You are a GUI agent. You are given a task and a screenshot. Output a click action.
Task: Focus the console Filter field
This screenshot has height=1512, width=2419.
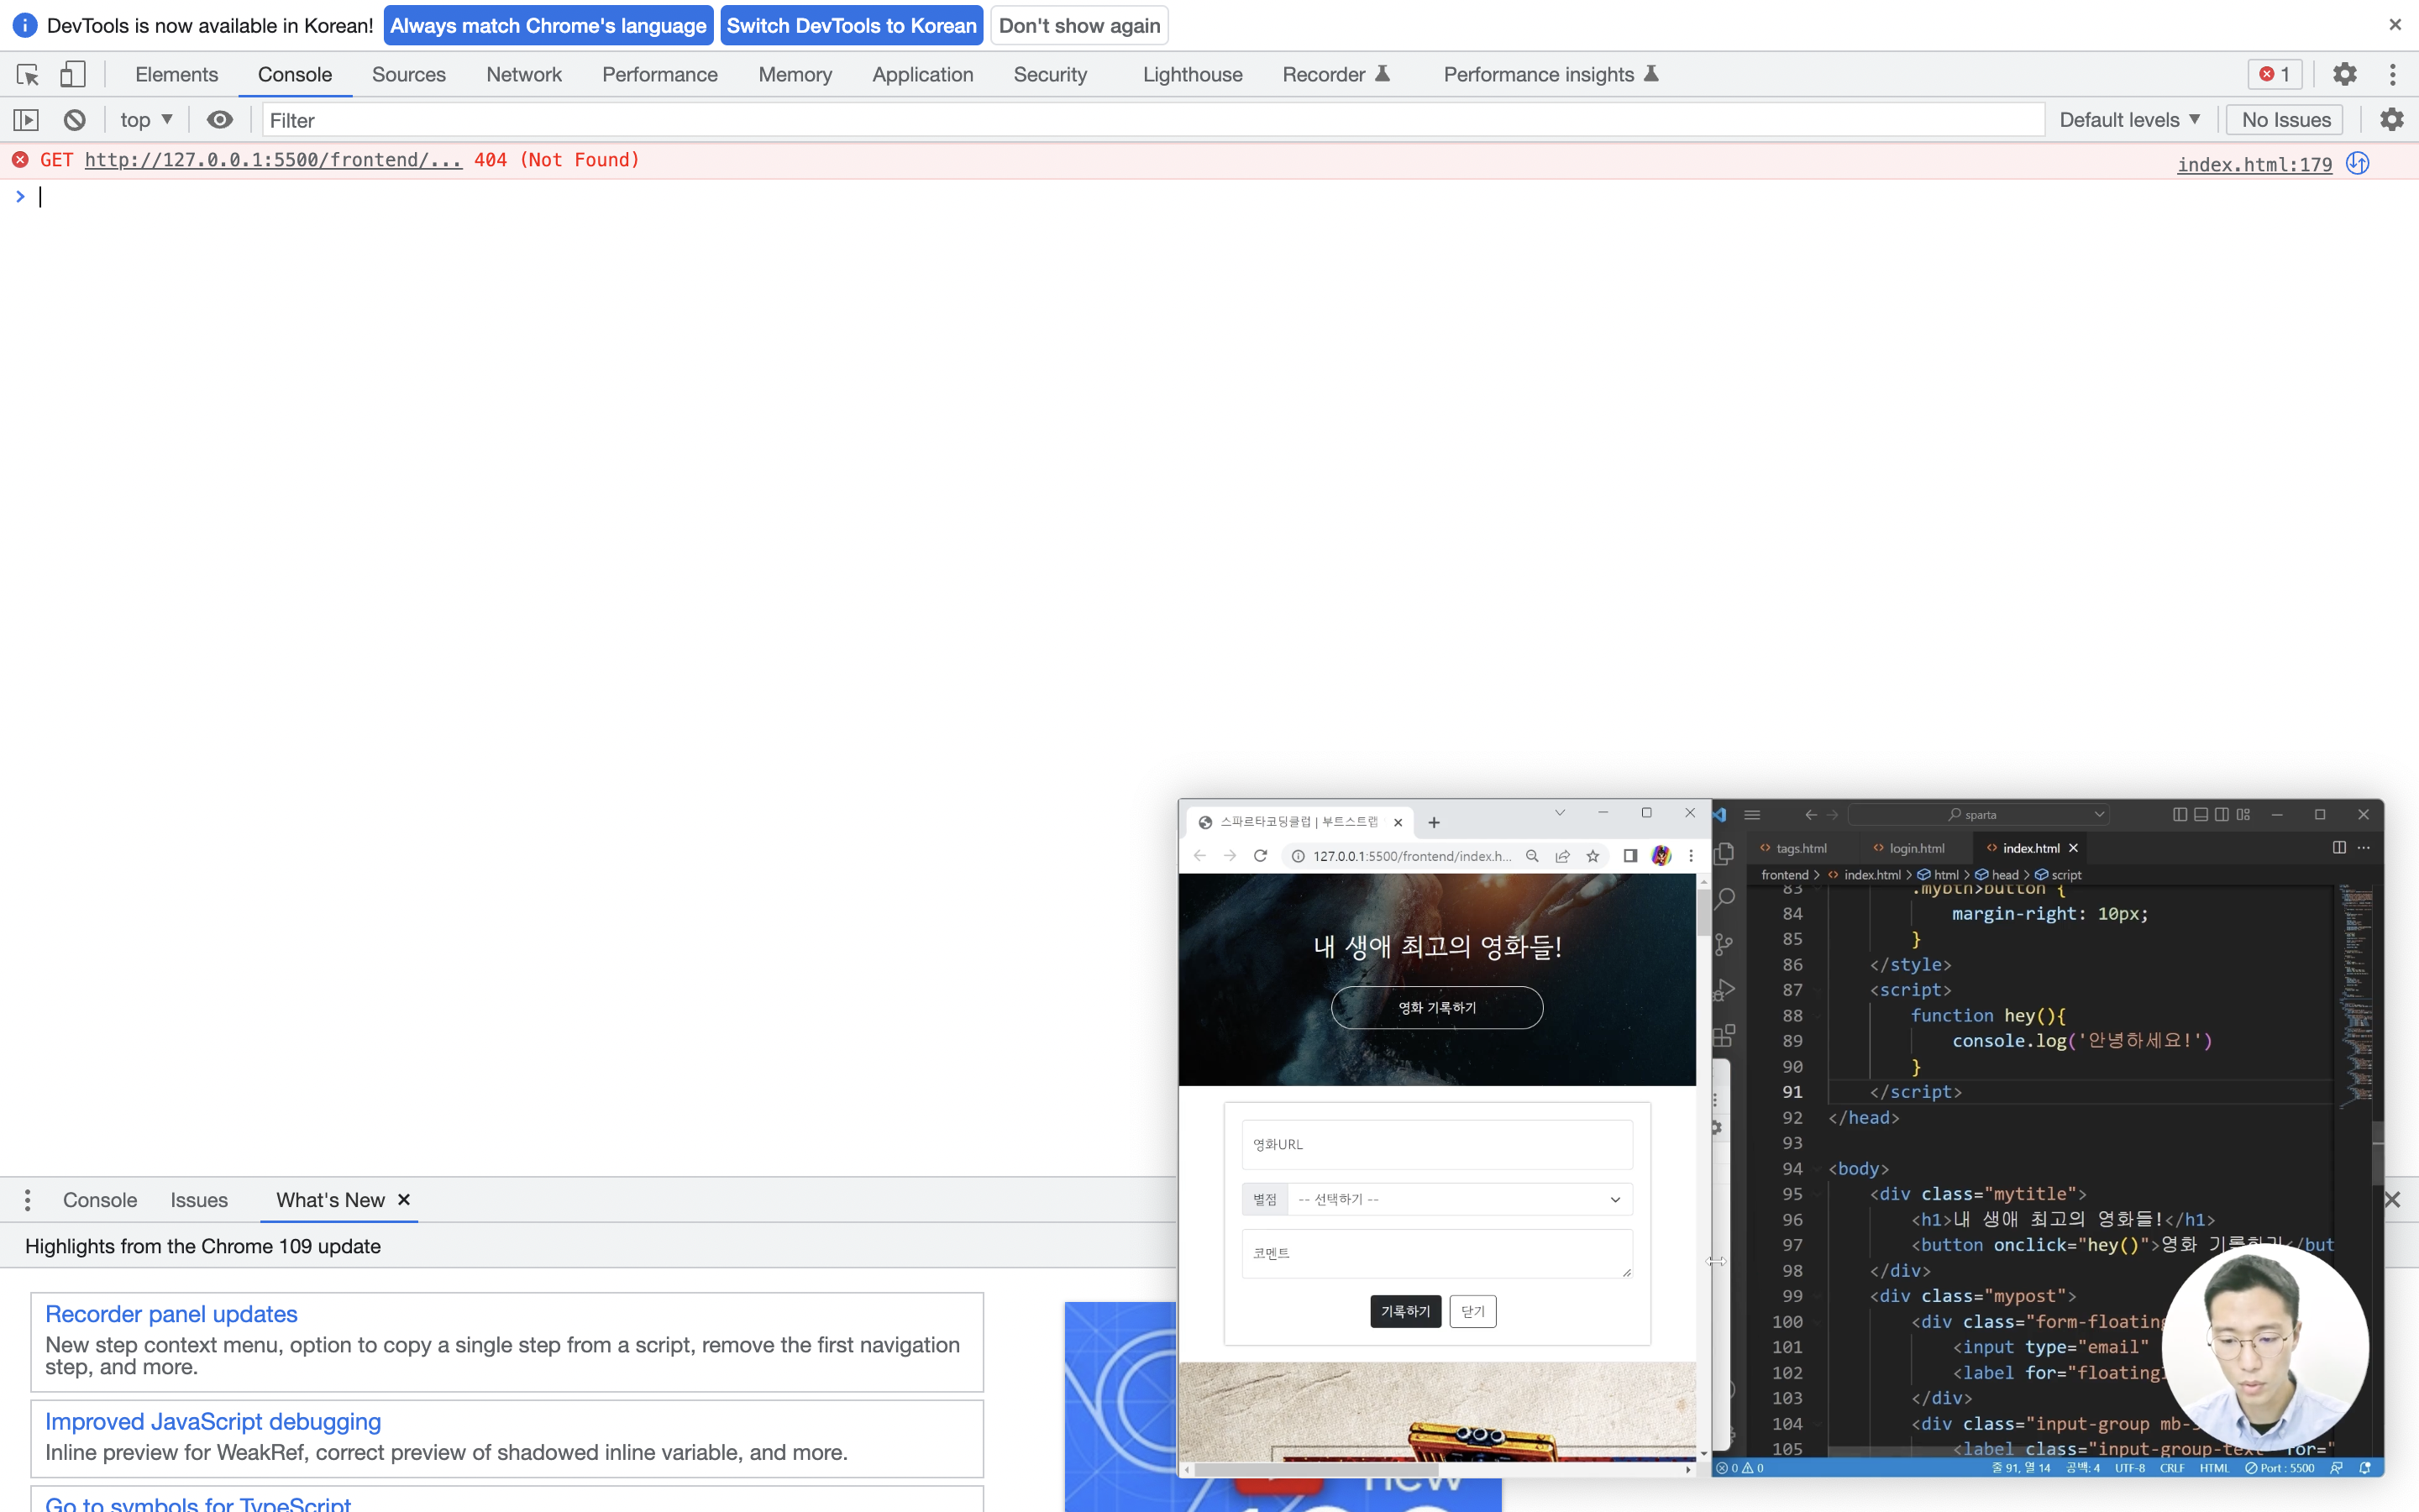click(1153, 120)
